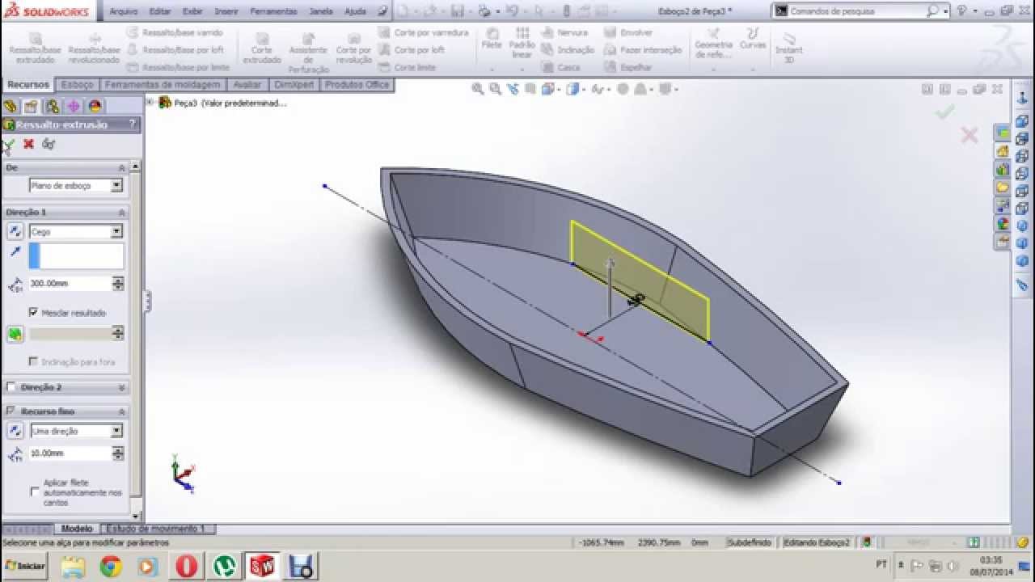This screenshot has height=582, width=1035.
Task: Click the Curvas tool
Action: [x=753, y=40]
